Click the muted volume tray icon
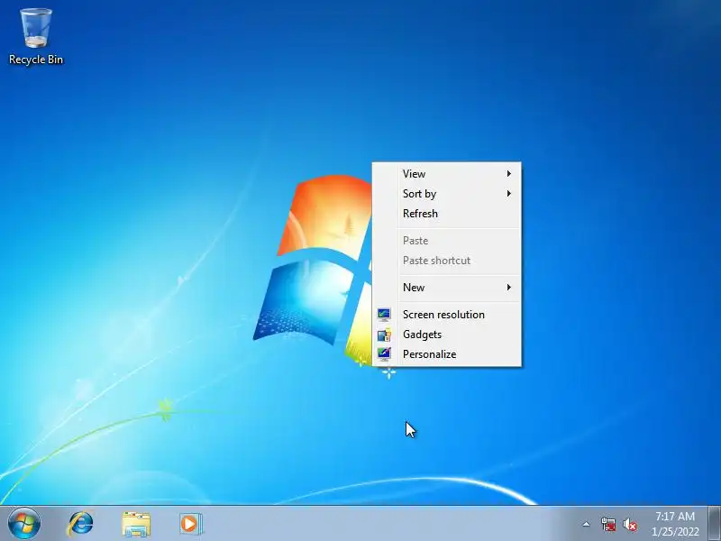 coord(630,525)
